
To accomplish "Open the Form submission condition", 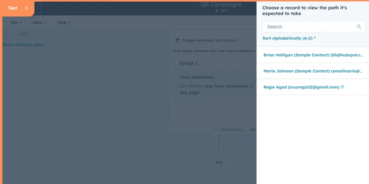I will (x=197, y=77).
